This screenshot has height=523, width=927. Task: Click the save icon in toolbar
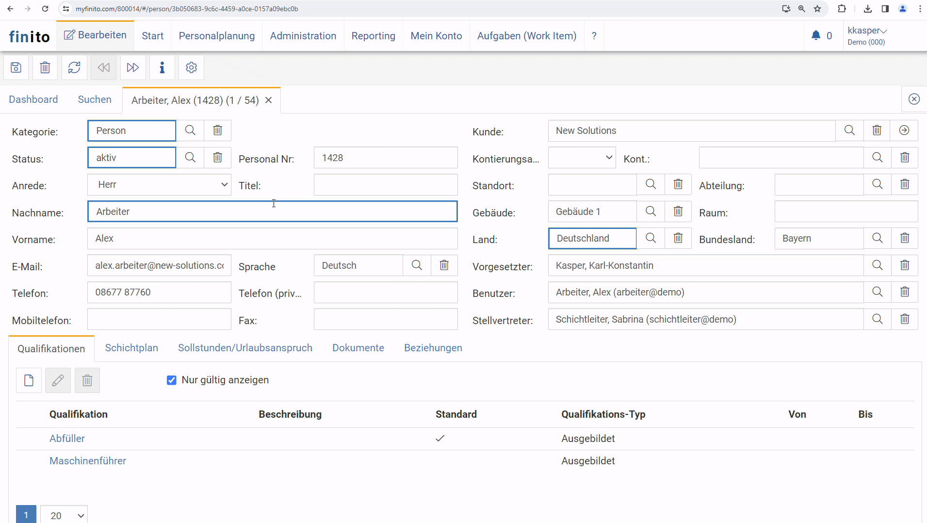16,67
